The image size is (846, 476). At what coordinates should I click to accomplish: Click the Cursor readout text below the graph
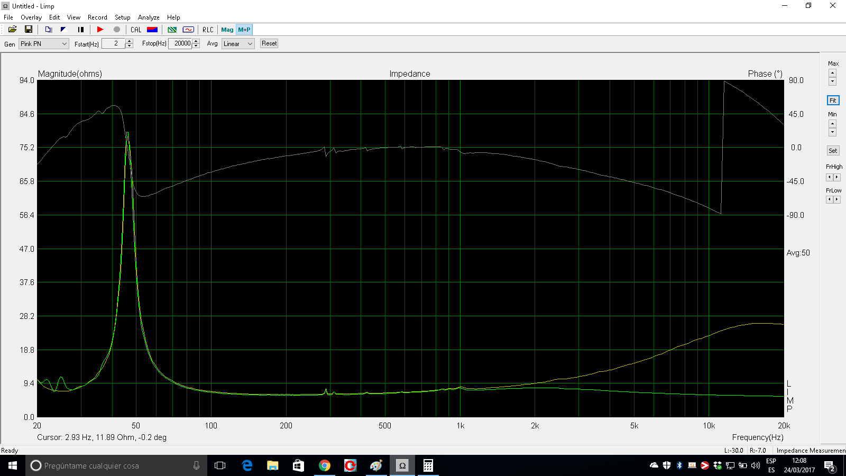[x=102, y=437]
